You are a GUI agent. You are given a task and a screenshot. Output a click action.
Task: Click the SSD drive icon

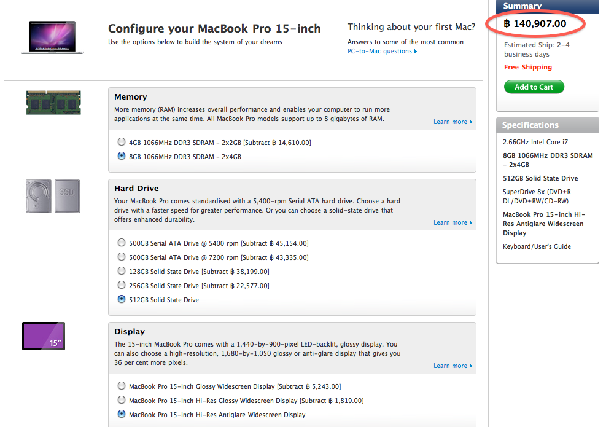pos(67,196)
